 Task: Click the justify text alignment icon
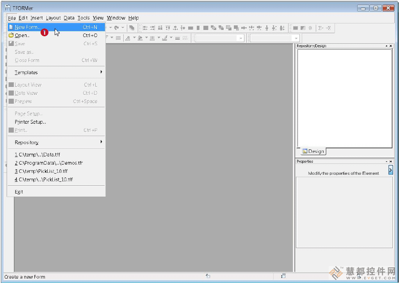(x=118, y=38)
